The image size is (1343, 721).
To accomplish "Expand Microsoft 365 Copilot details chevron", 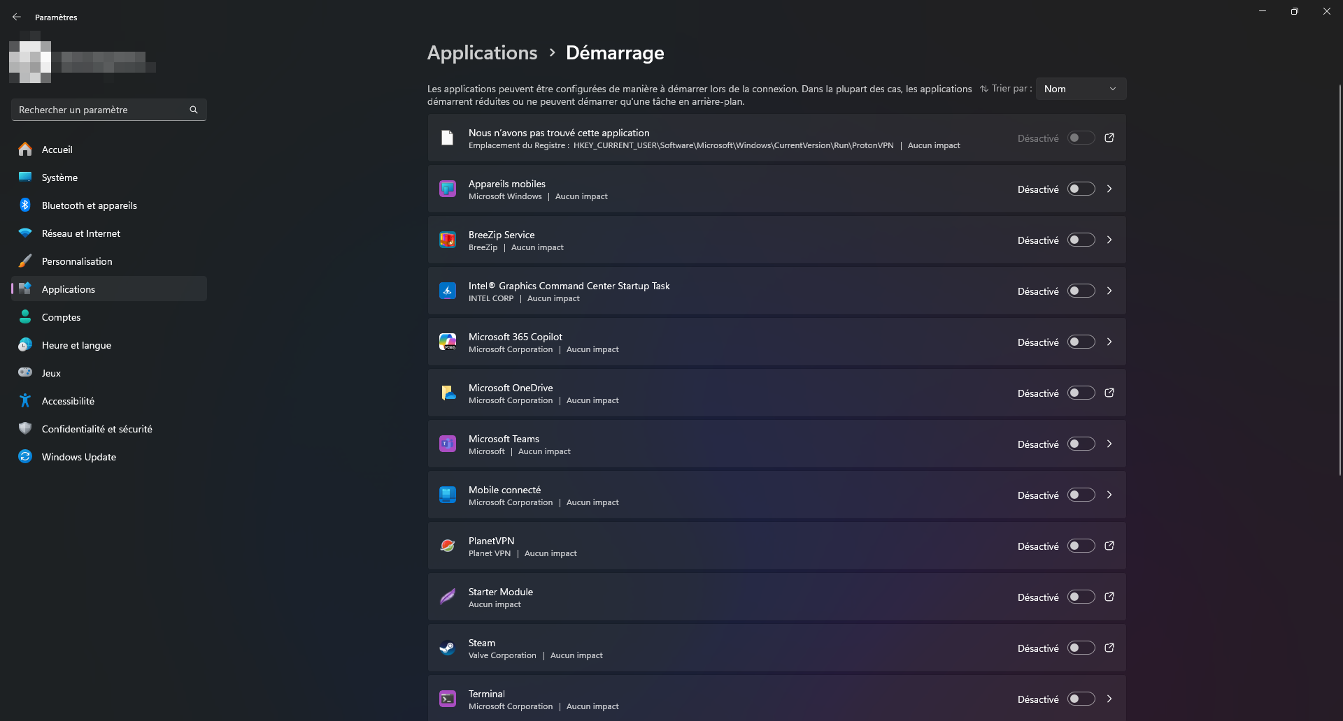I will 1109,342.
